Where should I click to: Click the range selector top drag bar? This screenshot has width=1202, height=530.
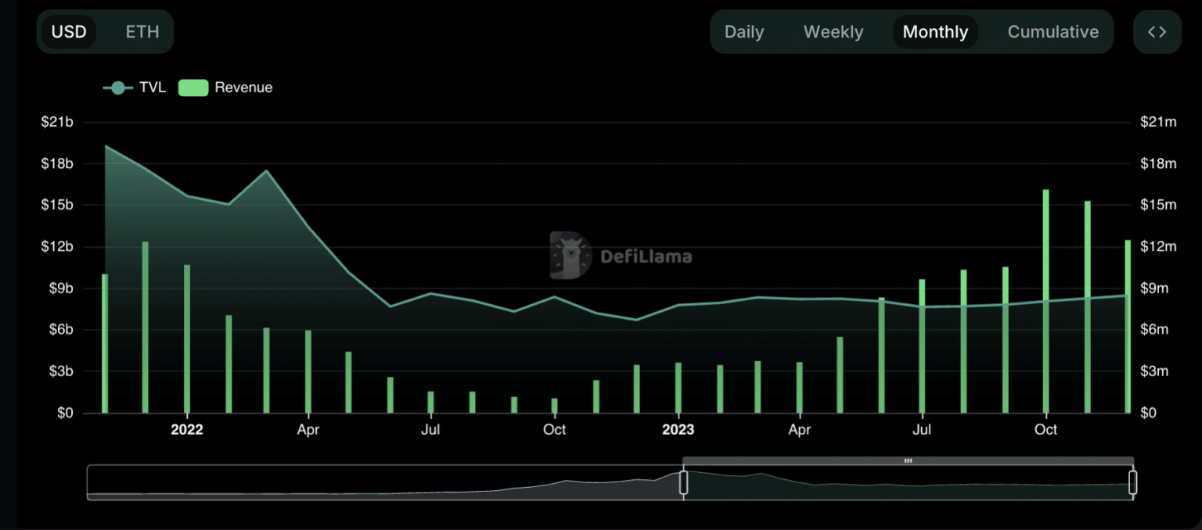pos(908,460)
